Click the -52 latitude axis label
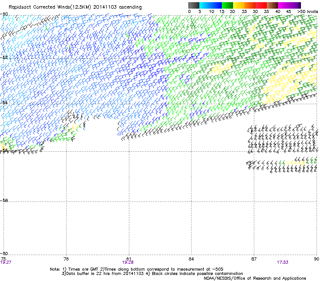The width and height of the screenshot is (320, 281). (4, 57)
